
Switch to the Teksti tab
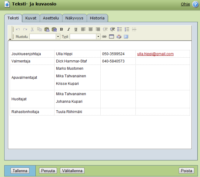pyautogui.click(x=13, y=18)
